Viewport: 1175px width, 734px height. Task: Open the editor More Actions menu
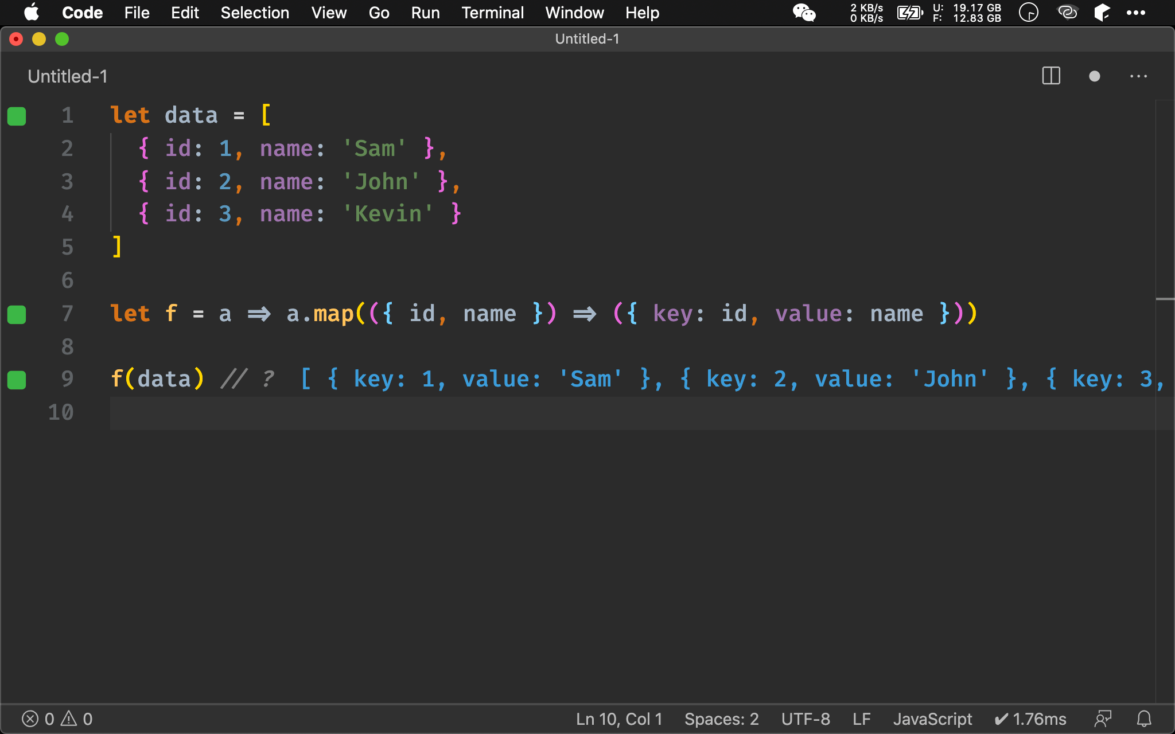point(1138,76)
